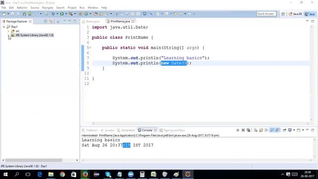
Task: Click Package Explorer horizontal scrollbar thumb
Action: coord(34,160)
